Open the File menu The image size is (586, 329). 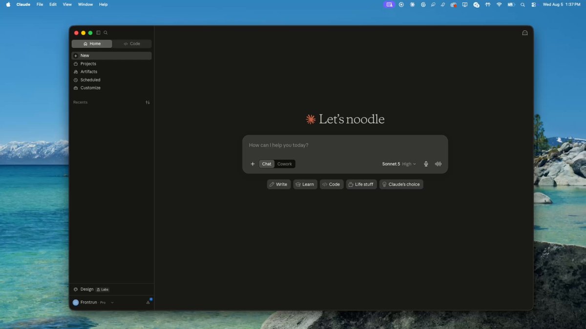pos(40,4)
